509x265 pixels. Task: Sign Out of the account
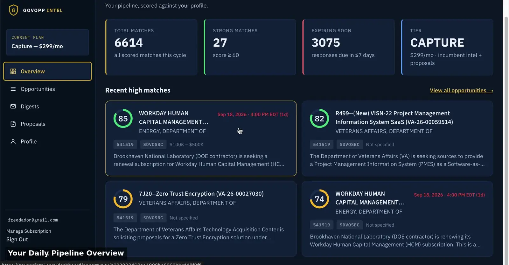coord(17,239)
